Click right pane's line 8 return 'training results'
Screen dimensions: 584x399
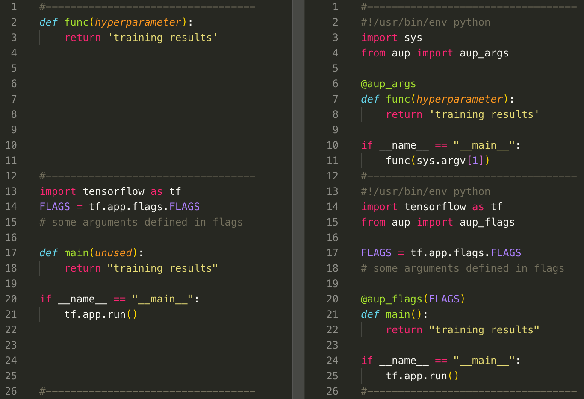[x=463, y=114]
